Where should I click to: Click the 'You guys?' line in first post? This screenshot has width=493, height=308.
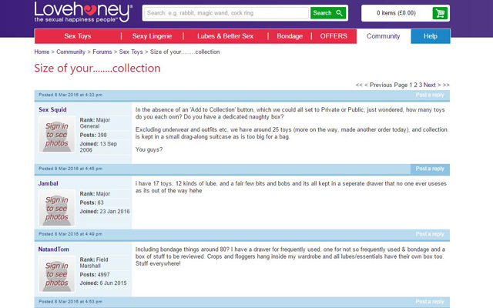point(149,149)
